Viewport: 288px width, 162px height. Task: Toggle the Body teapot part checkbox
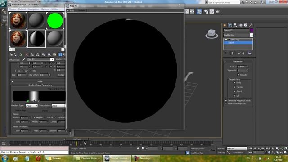(x=234, y=83)
